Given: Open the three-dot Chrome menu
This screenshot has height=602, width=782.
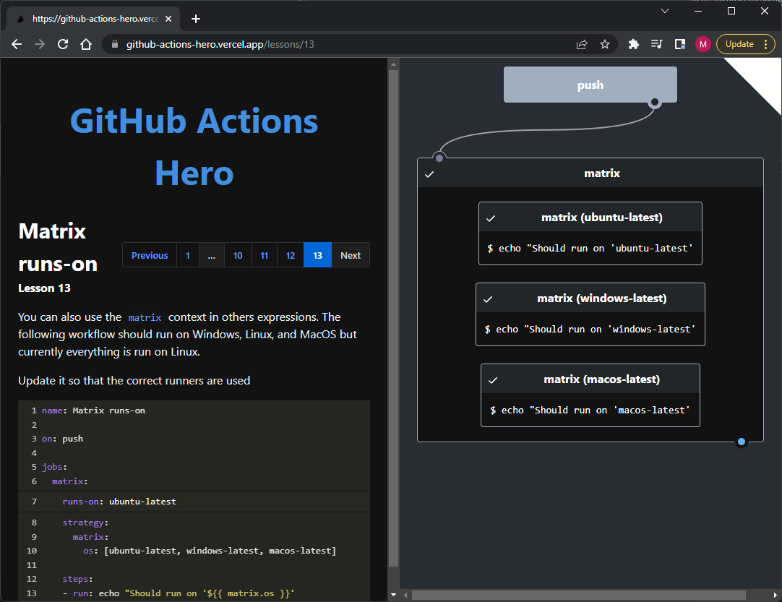Looking at the screenshot, I should 766,44.
